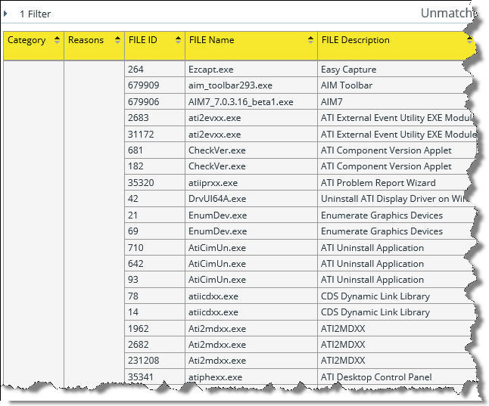Select file ID 78 cell

(154, 296)
